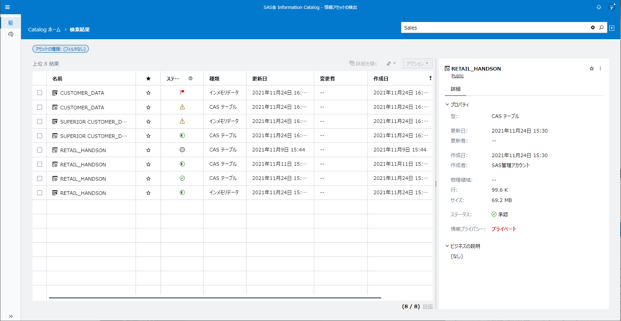The height and width of the screenshot is (321, 621).
Task: Sort by 更新日 column header
Action: 260,78
